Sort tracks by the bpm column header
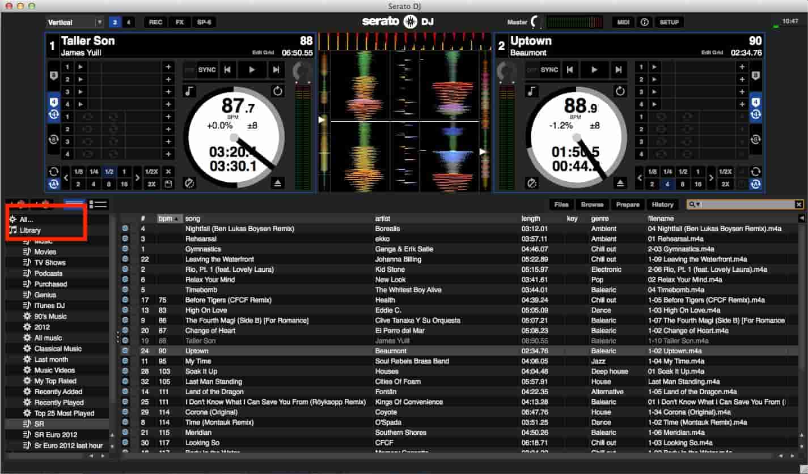 tap(169, 219)
